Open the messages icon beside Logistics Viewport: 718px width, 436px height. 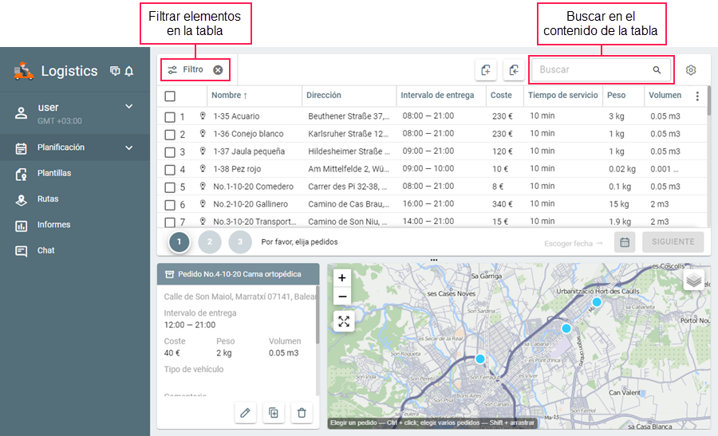(x=115, y=71)
